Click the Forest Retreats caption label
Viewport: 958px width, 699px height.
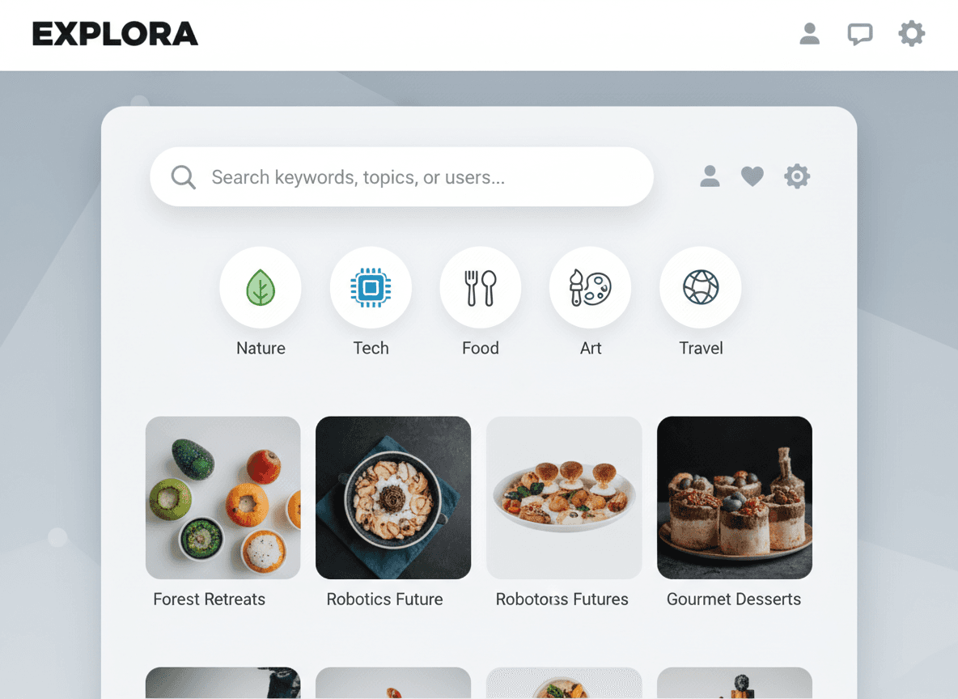click(x=209, y=599)
